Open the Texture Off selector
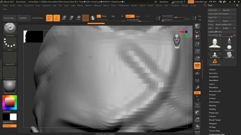The width and height of the screenshot is (241, 135). point(10,73)
